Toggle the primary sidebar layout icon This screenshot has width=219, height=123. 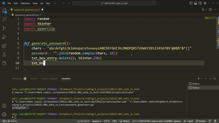click(x=191, y=3)
